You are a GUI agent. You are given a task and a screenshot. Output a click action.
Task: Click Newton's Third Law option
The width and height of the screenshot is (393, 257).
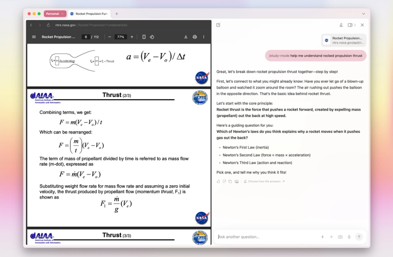click(x=257, y=163)
